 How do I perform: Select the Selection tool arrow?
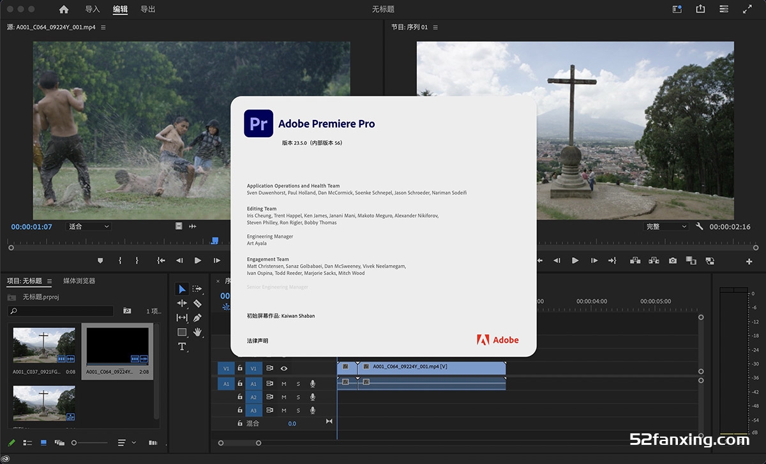pos(182,289)
